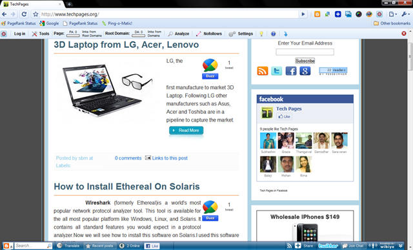Click the blue help question mark icon

273,34
